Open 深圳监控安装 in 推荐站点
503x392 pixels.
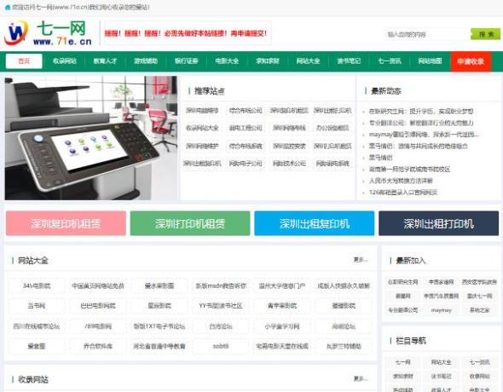[289, 147]
